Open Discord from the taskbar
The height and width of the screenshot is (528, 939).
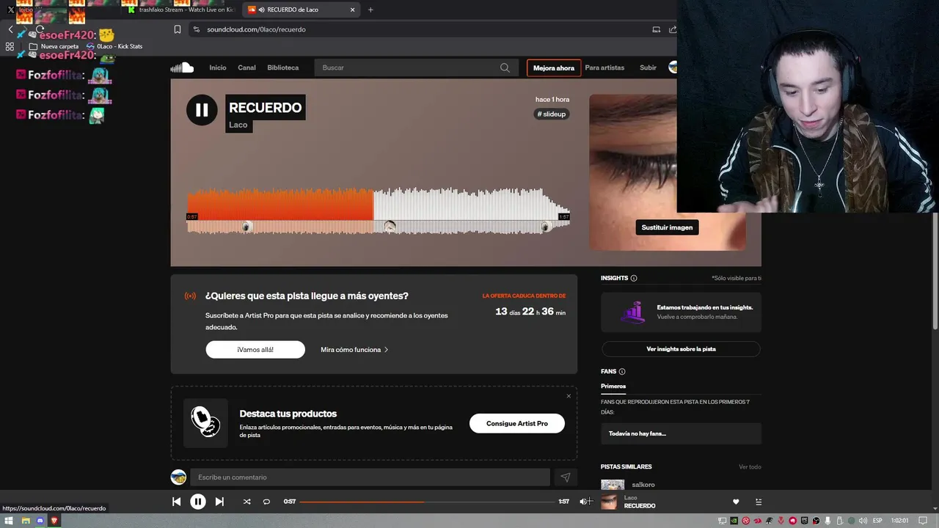40,521
